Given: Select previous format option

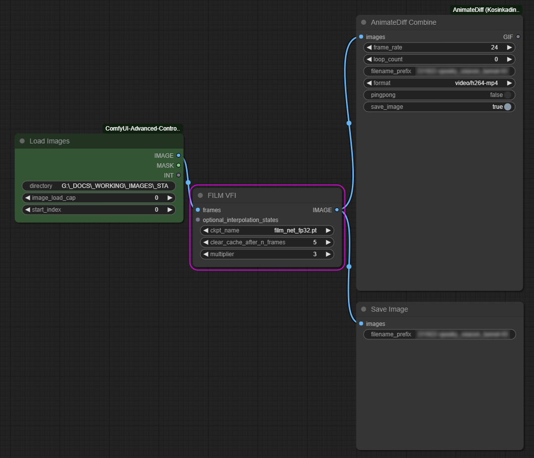Looking at the screenshot, I should (369, 83).
